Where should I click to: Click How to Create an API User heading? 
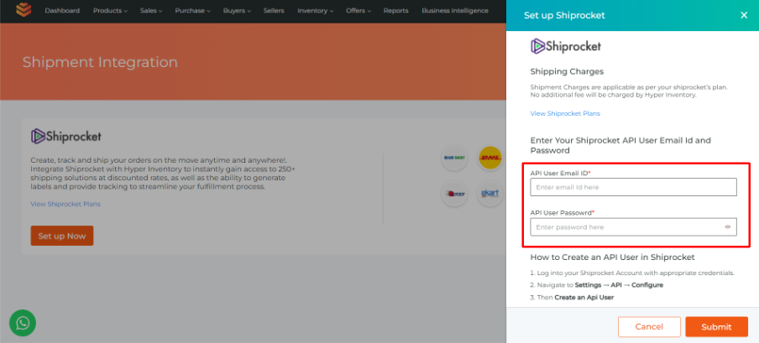(x=612, y=257)
